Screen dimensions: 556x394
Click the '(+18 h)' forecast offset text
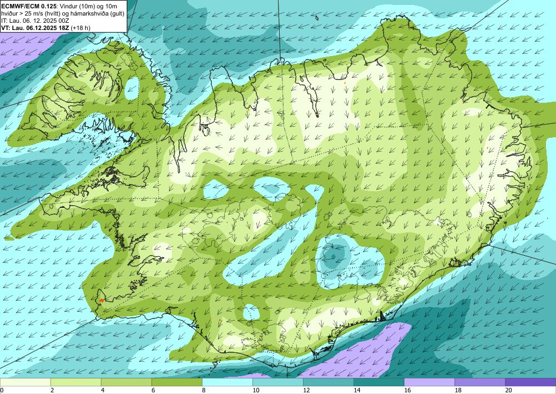(x=81, y=28)
